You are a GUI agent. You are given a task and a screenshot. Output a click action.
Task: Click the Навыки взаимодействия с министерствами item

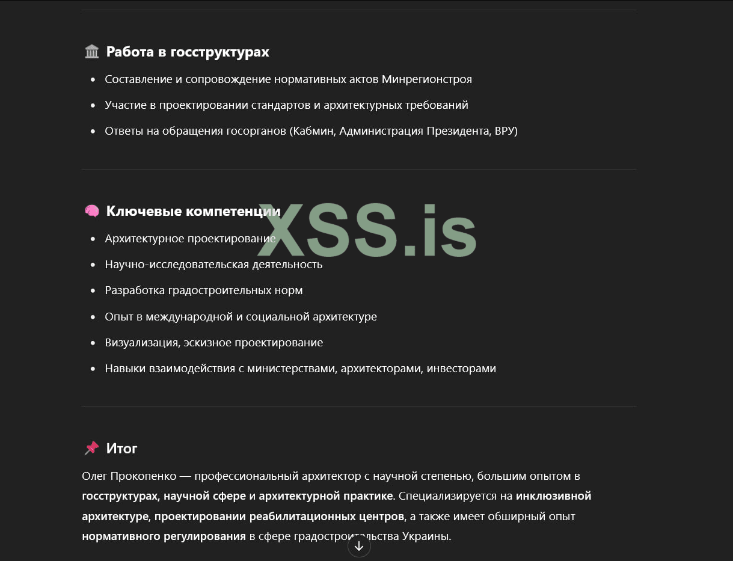pyautogui.click(x=300, y=369)
